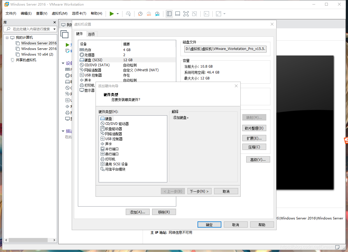Click 下一步(N) > in the wizard
Screen dimensions: 348x252
(199, 191)
